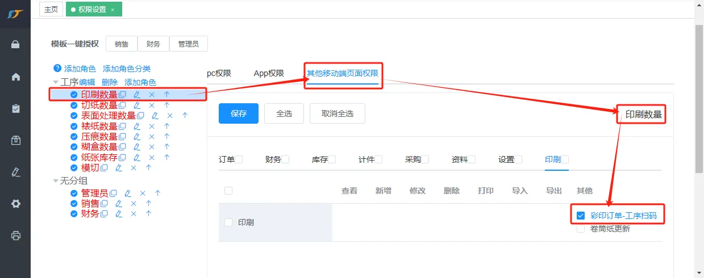Click 编辑 link beside 工序 group

point(87,82)
